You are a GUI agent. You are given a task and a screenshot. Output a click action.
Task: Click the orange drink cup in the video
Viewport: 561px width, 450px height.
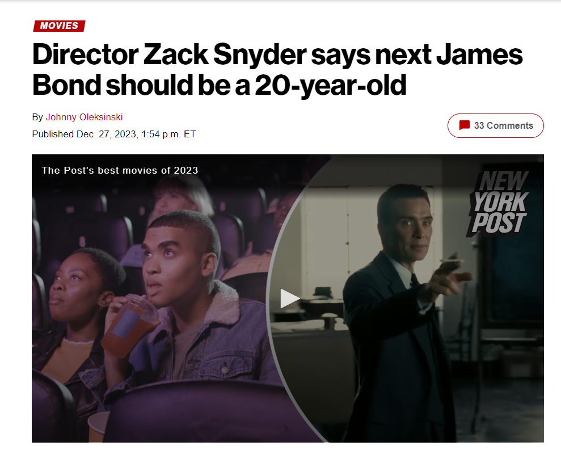click(129, 326)
